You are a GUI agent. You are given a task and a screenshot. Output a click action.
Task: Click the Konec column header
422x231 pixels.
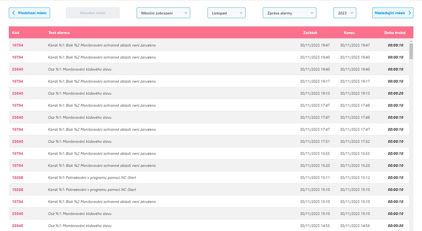click(x=349, y=33)
